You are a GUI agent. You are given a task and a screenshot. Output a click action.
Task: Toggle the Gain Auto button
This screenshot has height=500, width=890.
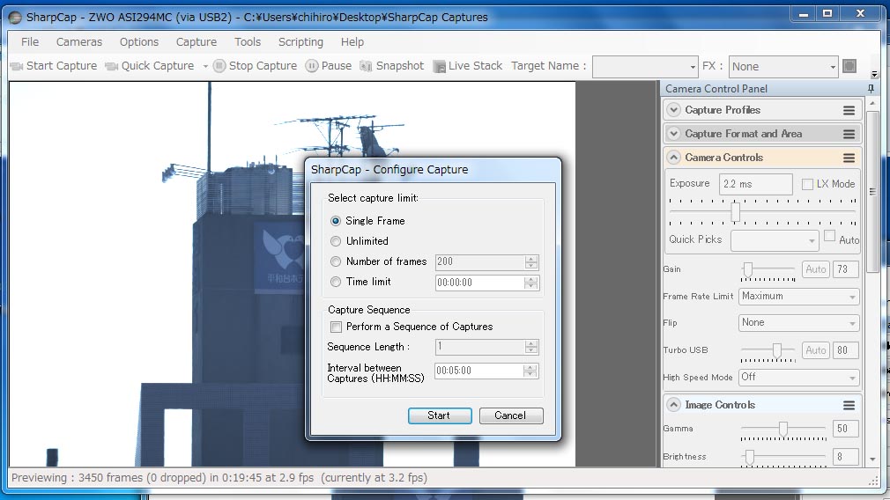(x=816, y=269)
